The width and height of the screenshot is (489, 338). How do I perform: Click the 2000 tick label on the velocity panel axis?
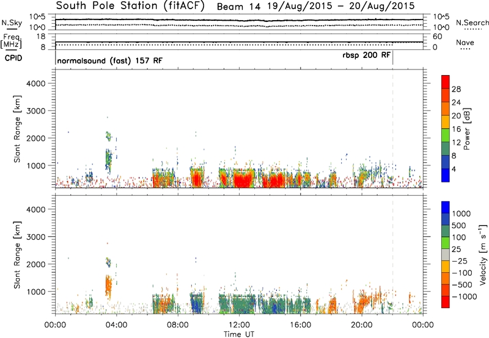pos(35,264)
